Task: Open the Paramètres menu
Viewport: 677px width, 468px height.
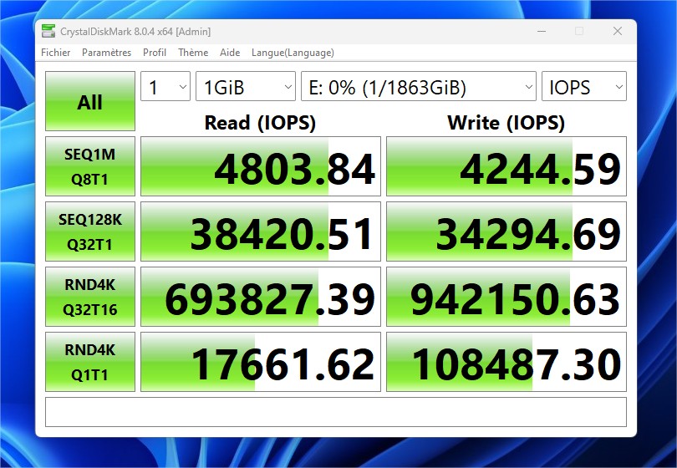Action: pyautogui.click(x=106, y=53)
